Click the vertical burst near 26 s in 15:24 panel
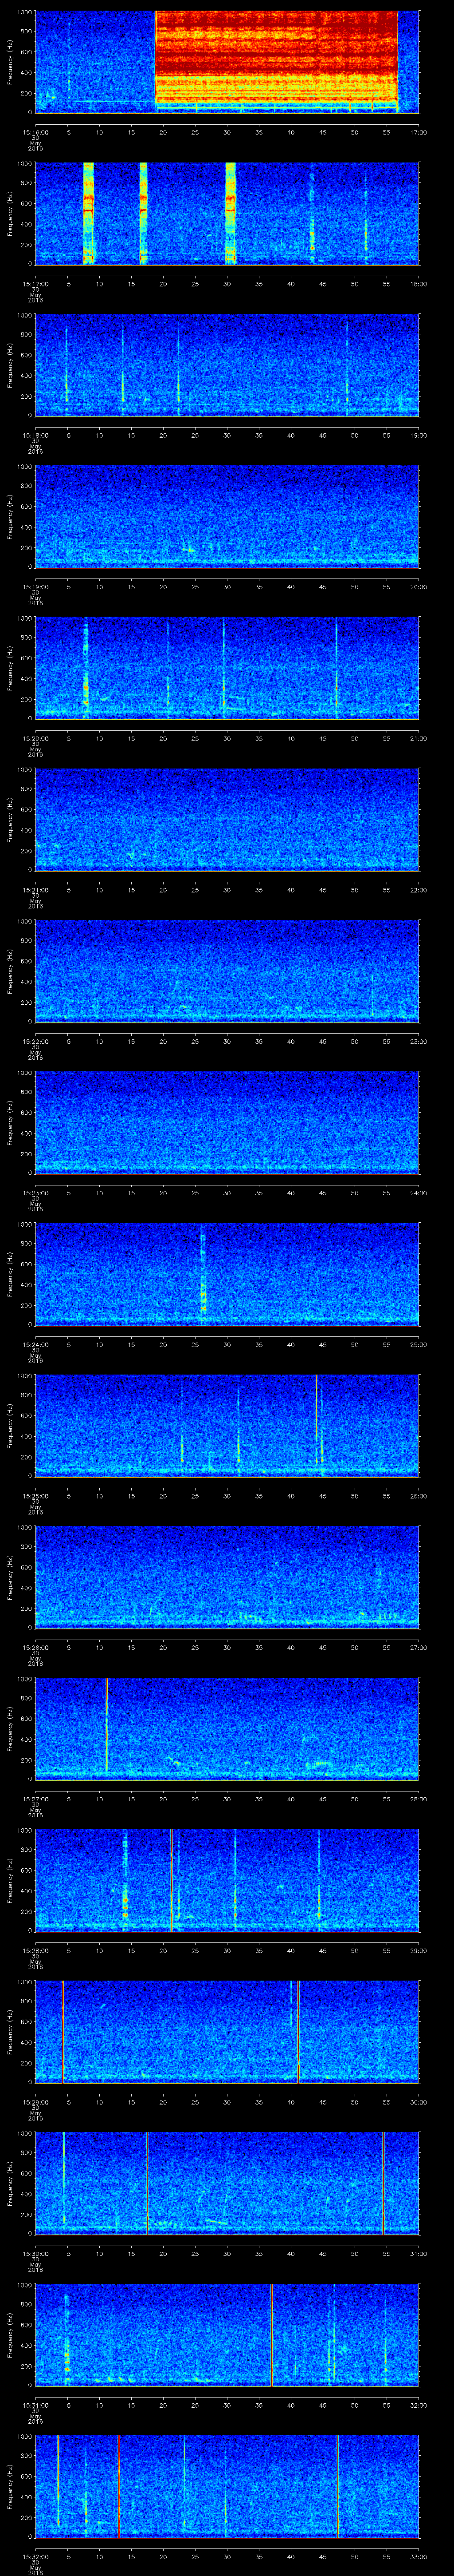The width and height of the screenshot is (454, 2576). tap(203, 1273)
